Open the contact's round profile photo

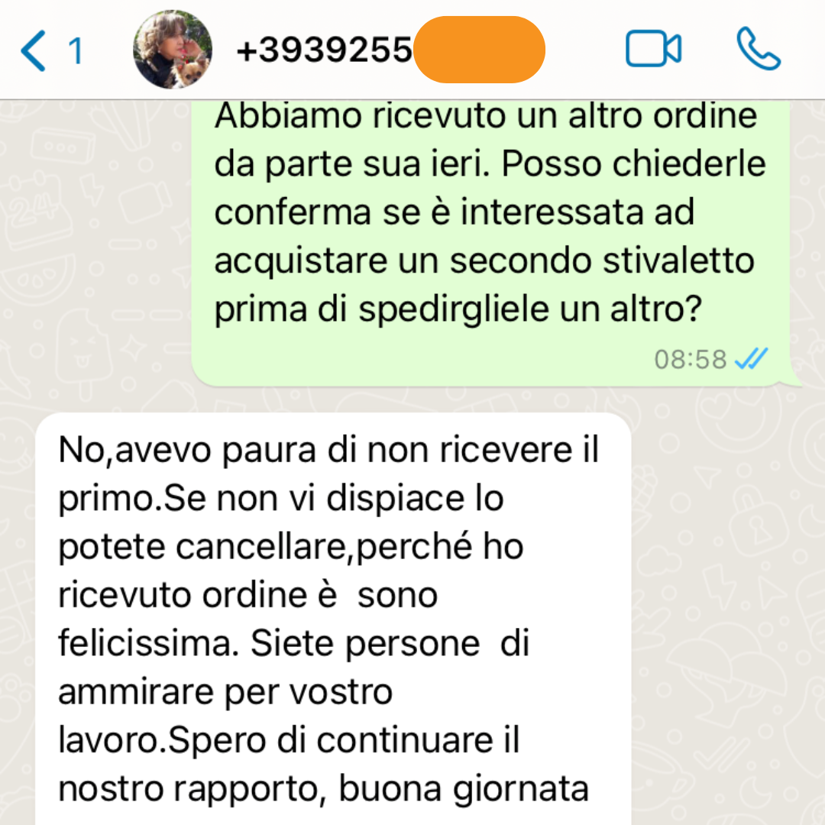pos(173,50)
